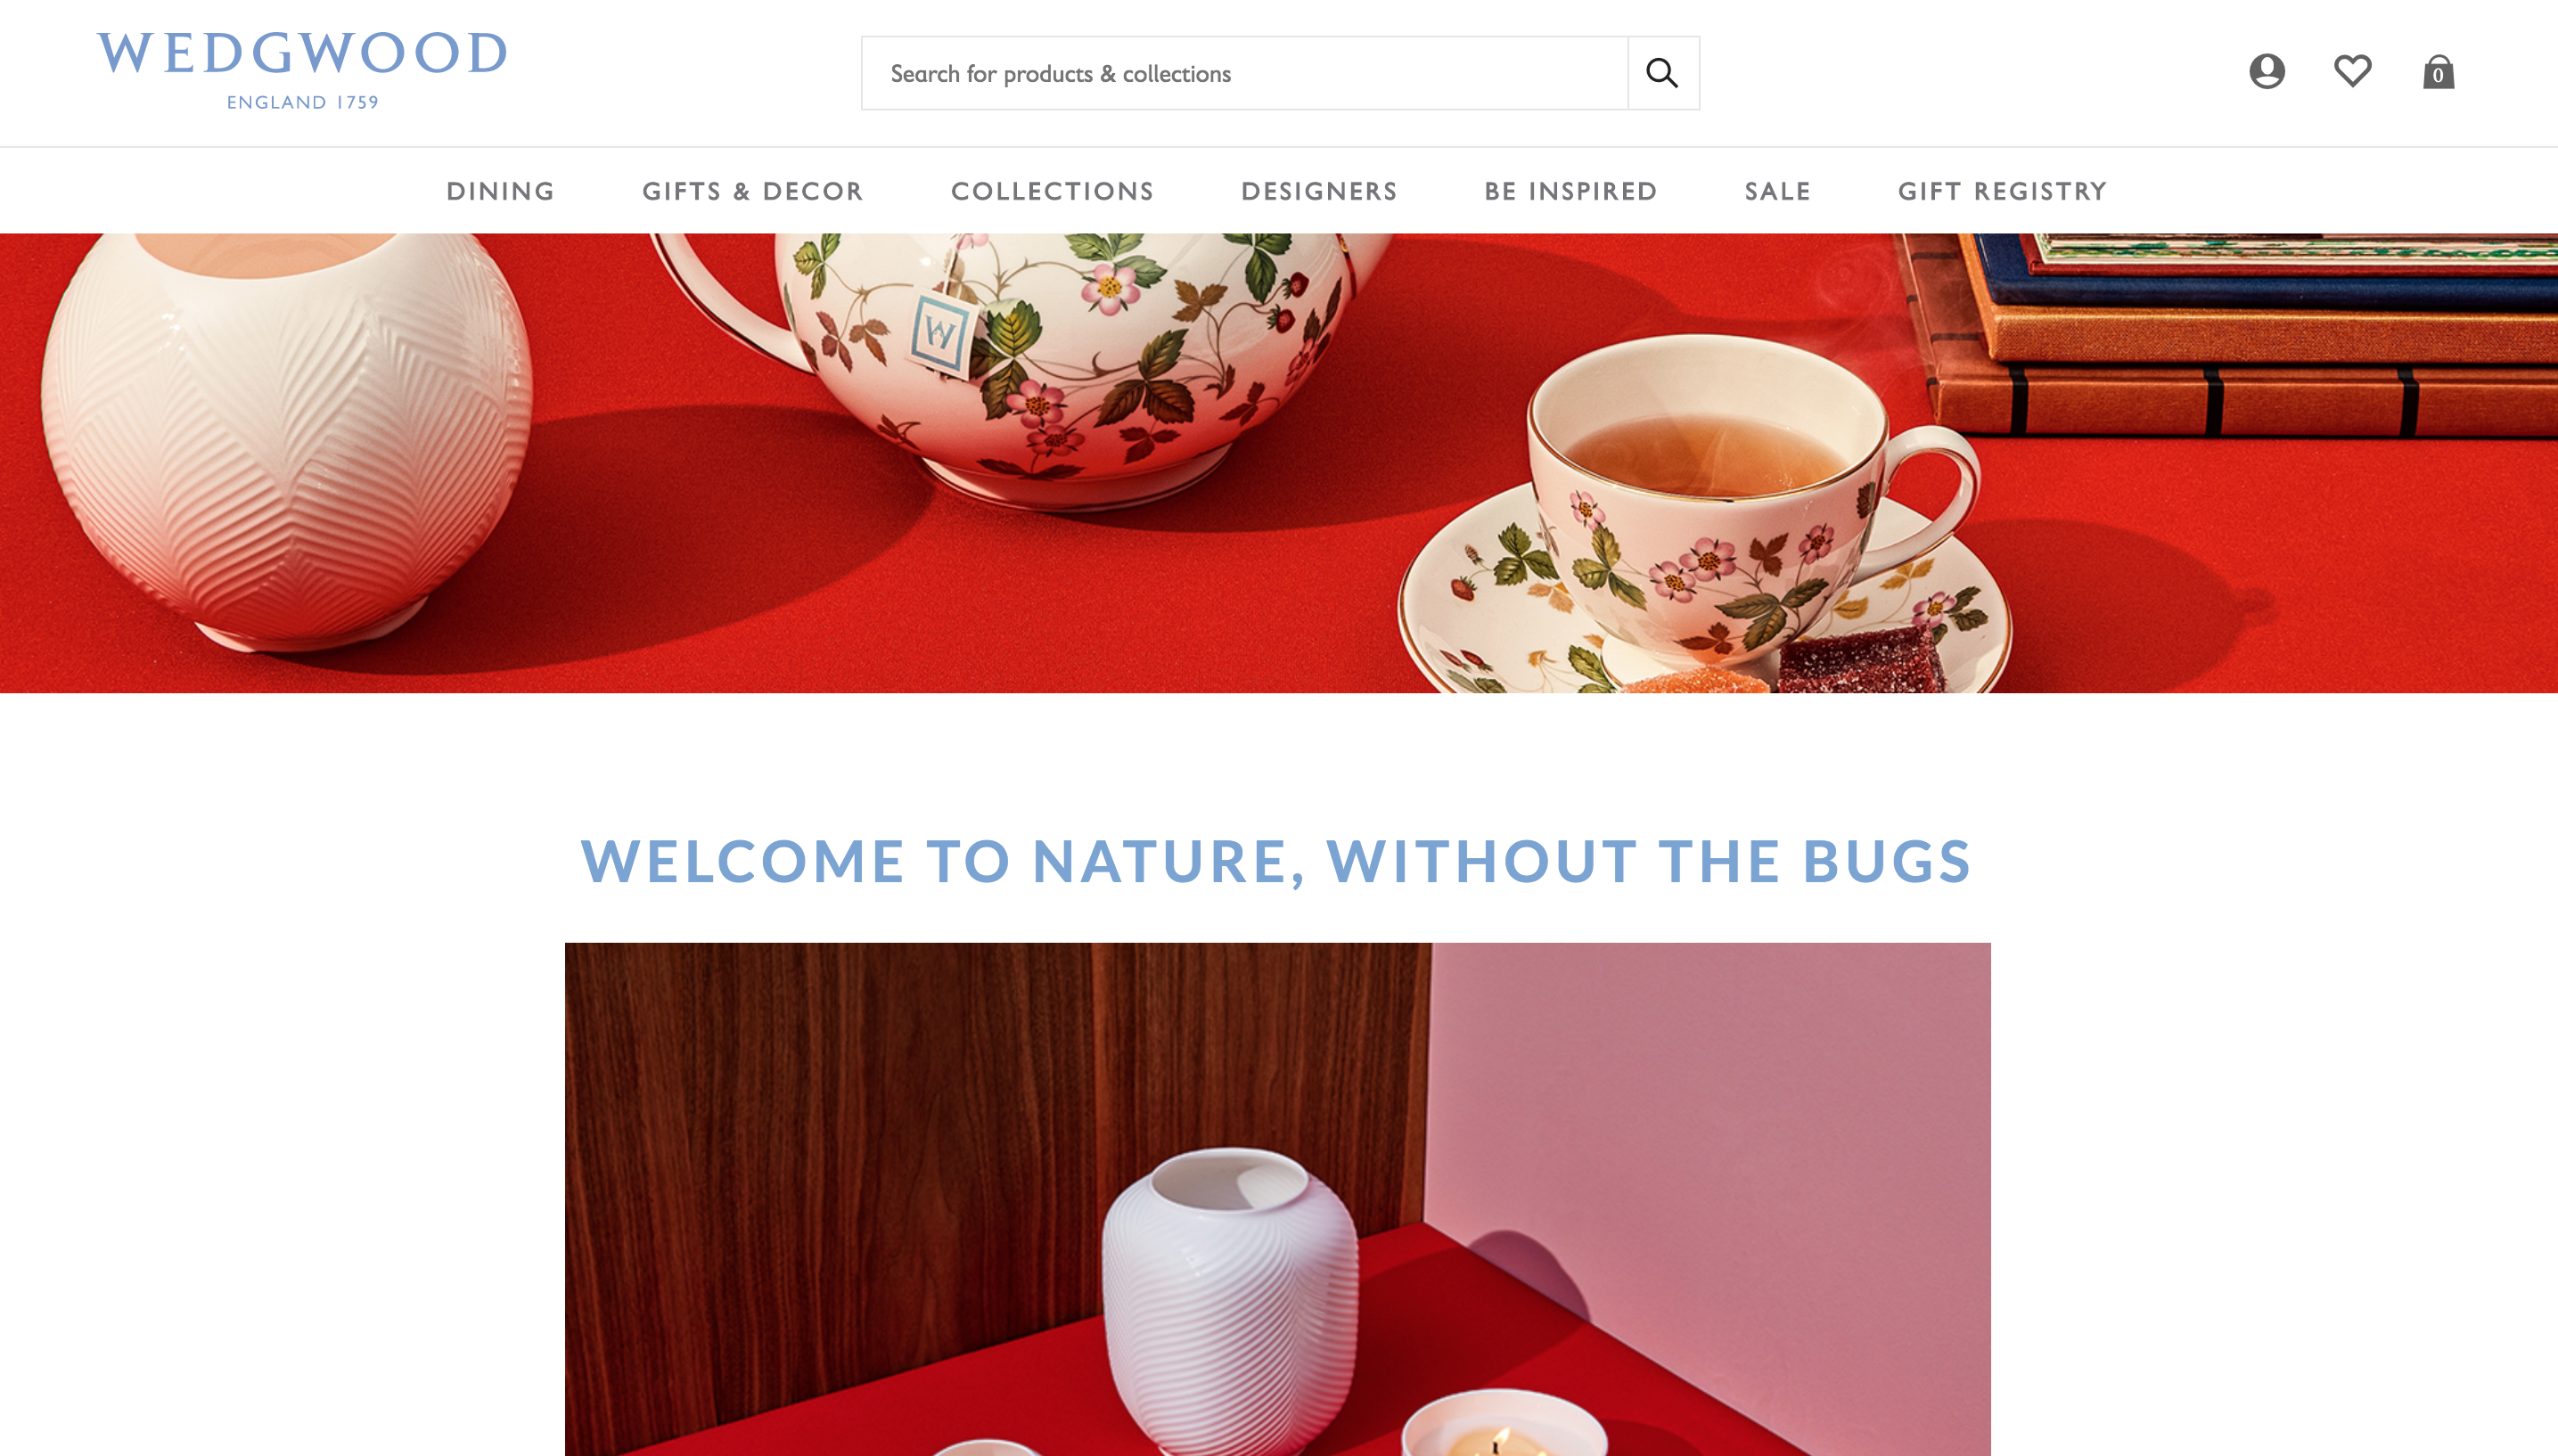Screen dimensions: 2558x1456
Task: Open Gift Registry navigation item
Action: pos(2003,191)
